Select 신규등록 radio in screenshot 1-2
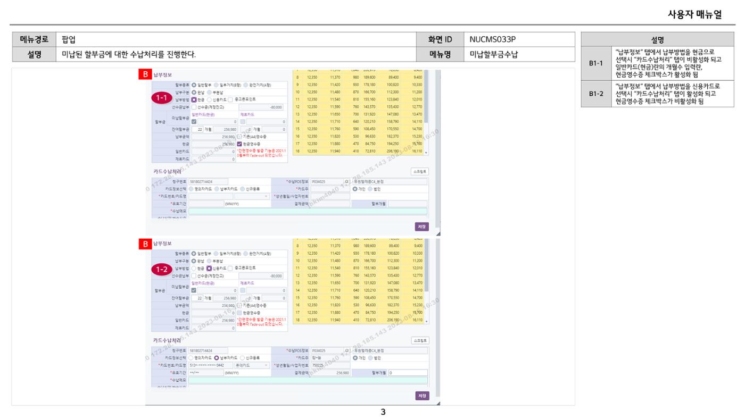 pos(243,358)
